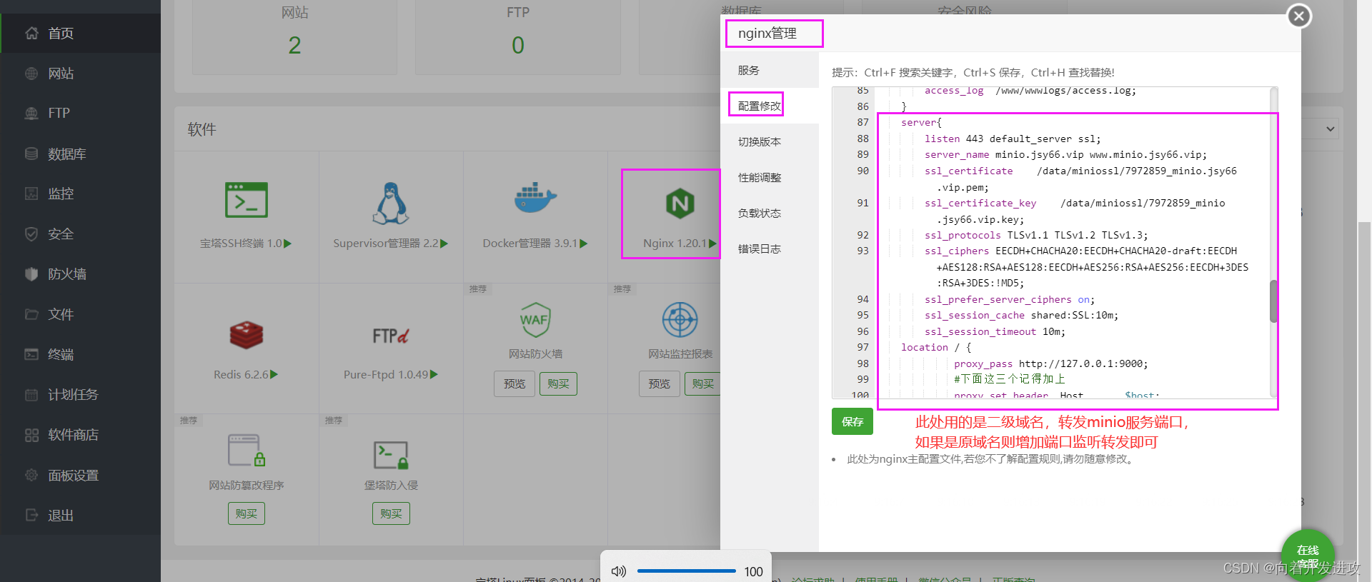Viewport: 1372px width, 582px height.
Task: Switch to the 切换版本 tab
Action: point(770,141)
